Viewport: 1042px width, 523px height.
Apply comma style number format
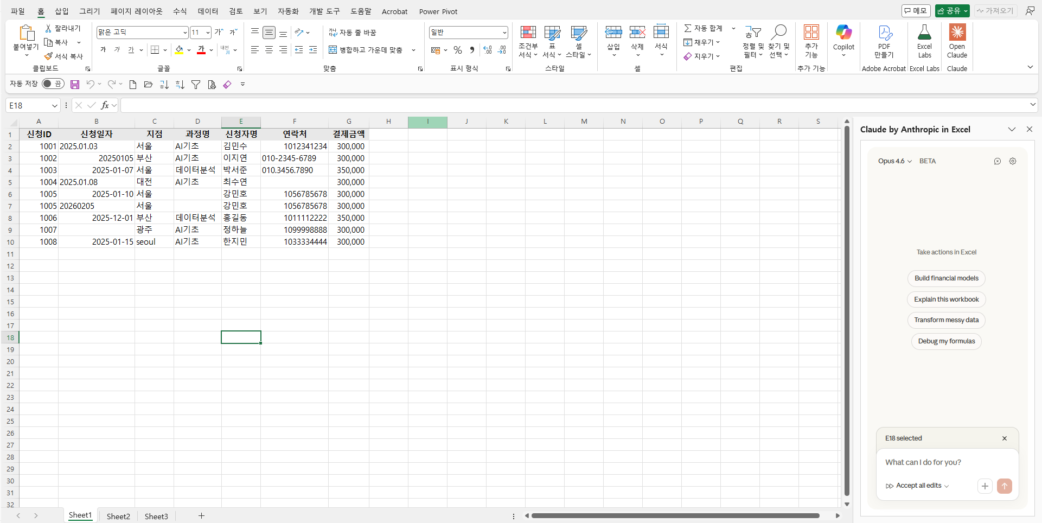472,50
